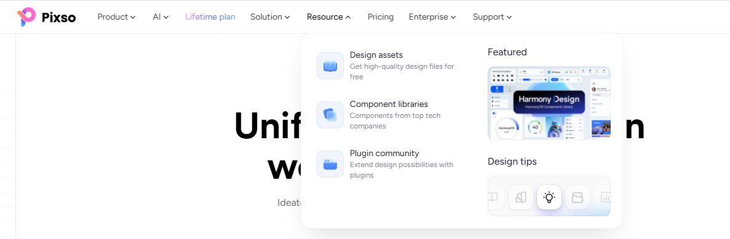Open the Lifetime plan link

tap(210, 17)
